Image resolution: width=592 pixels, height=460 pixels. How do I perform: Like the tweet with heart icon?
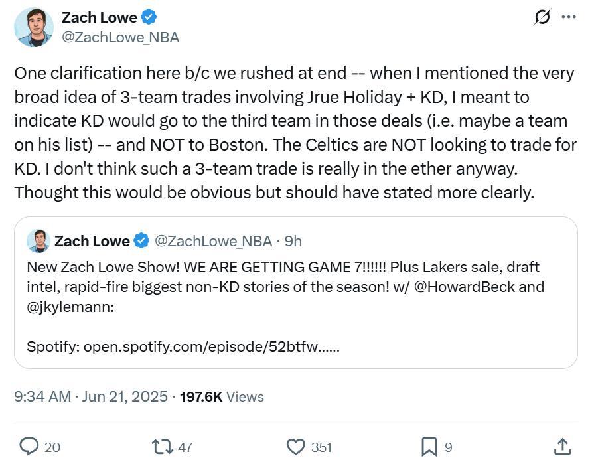[295, 447]
